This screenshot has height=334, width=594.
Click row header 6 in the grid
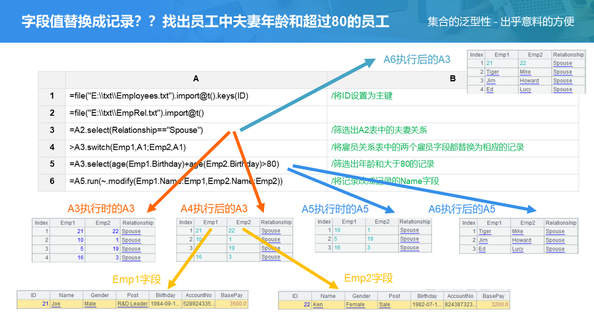52,181
